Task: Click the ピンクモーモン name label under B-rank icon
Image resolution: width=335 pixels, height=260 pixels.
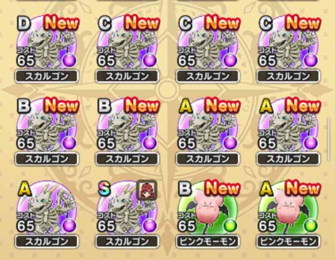Action: point(208,241)
